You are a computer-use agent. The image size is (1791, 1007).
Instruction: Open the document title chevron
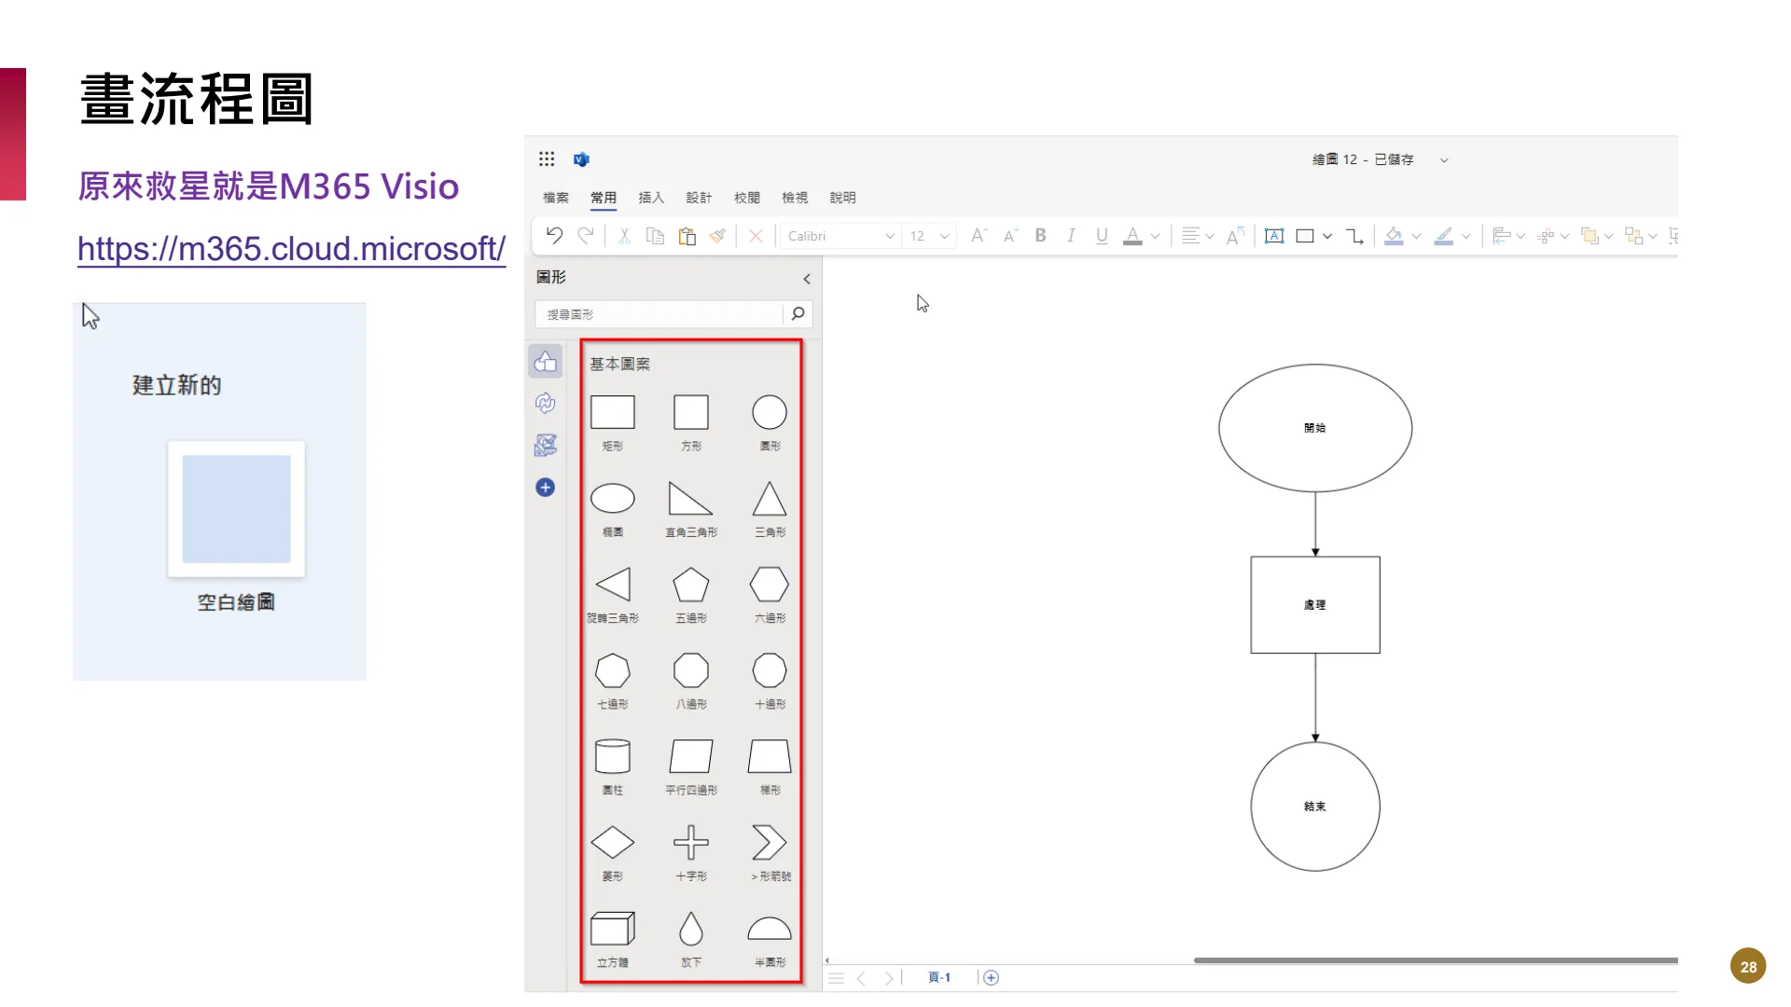click(x=1444, y=160)
